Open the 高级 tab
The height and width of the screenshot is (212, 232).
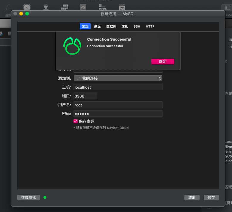pos(97,26)
